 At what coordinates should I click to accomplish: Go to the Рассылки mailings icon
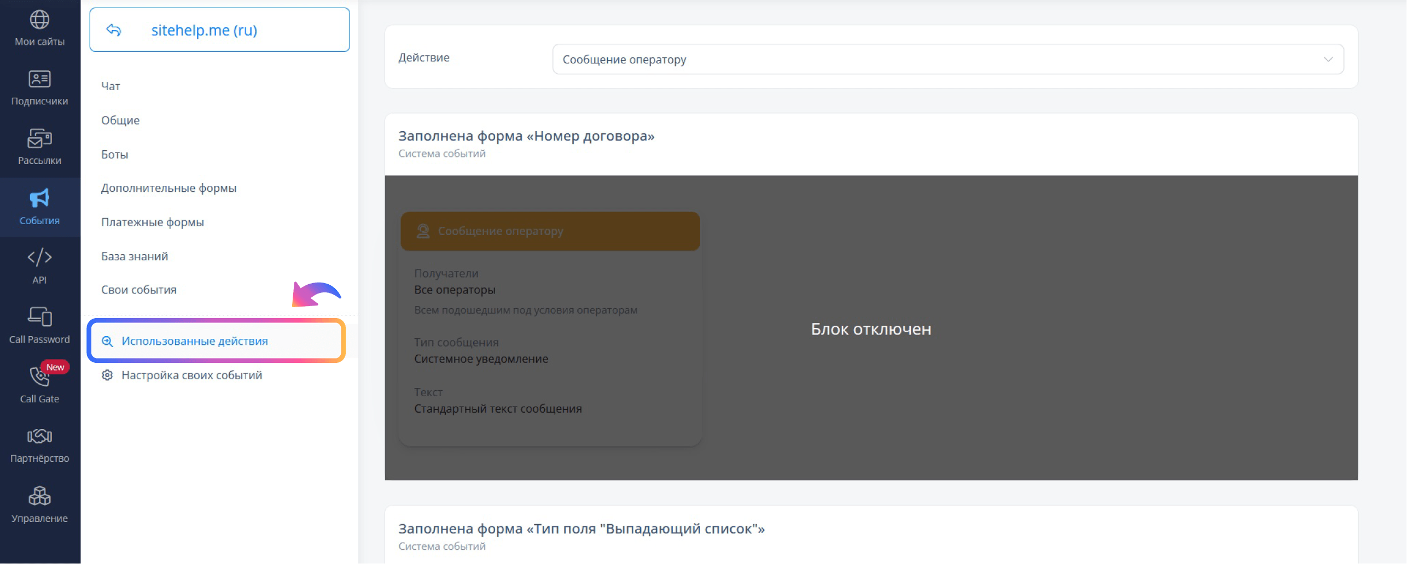(39, 138)
